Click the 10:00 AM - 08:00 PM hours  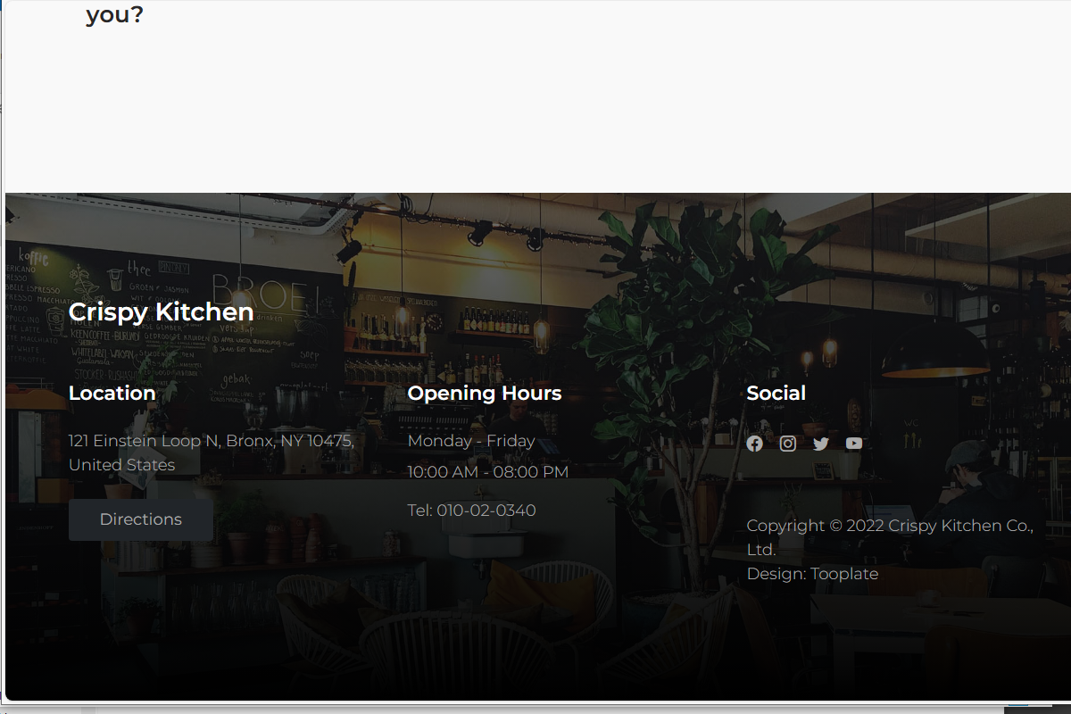tap(488, 471)
